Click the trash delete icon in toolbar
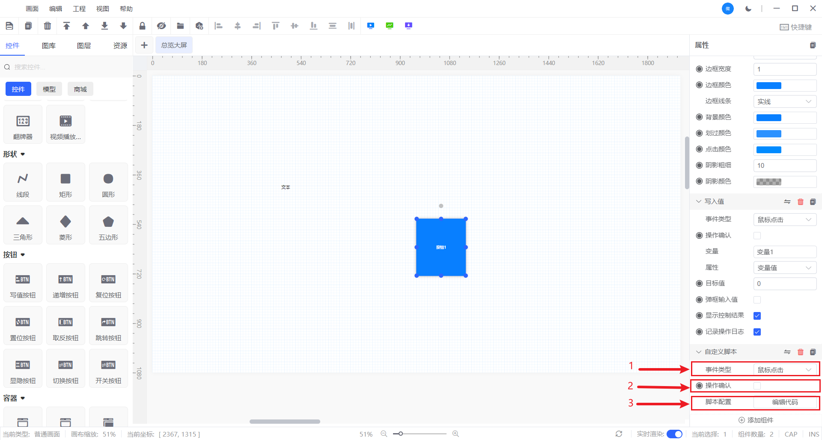822x440 pixels. 48,26
